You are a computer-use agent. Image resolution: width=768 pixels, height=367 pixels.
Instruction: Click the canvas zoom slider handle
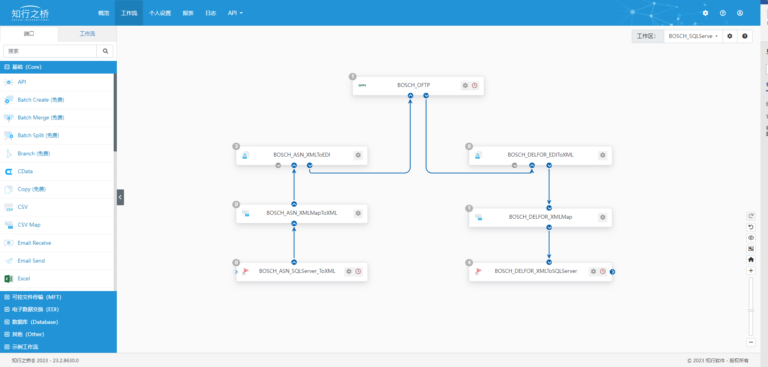point(751,310)
